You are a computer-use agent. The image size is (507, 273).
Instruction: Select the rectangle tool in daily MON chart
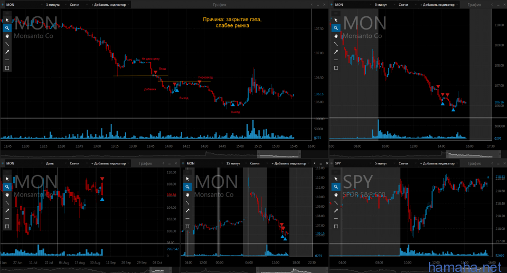coord(7,227)
